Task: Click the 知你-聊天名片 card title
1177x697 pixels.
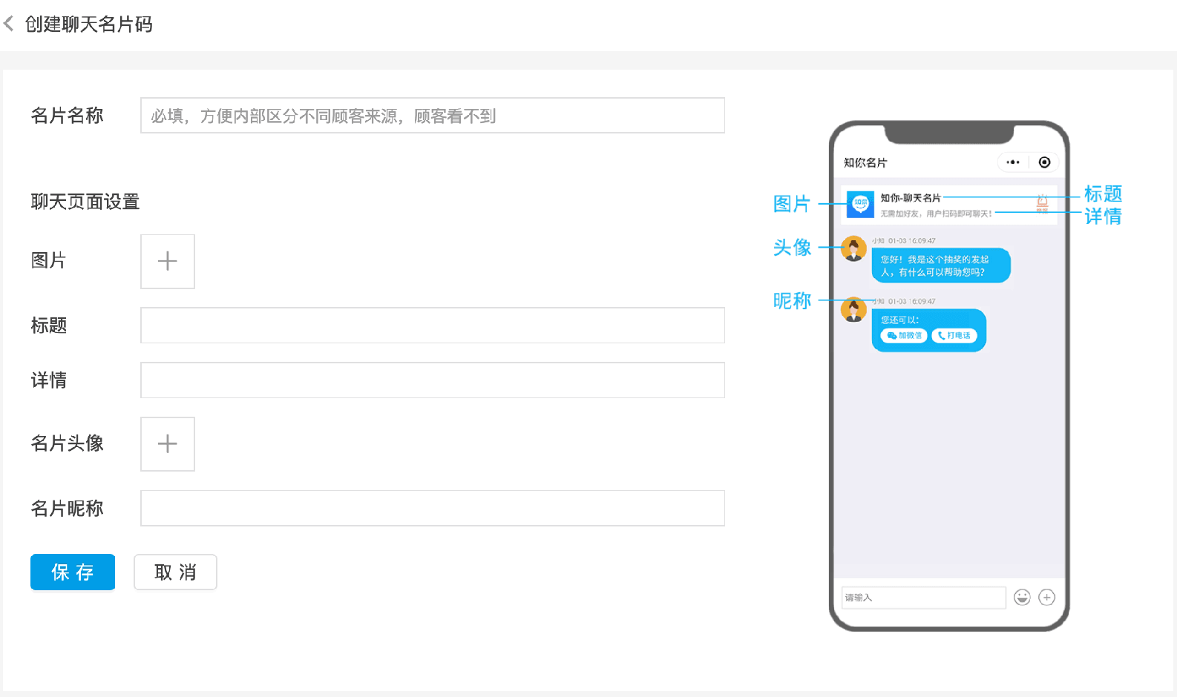Action: click(911, 198)
